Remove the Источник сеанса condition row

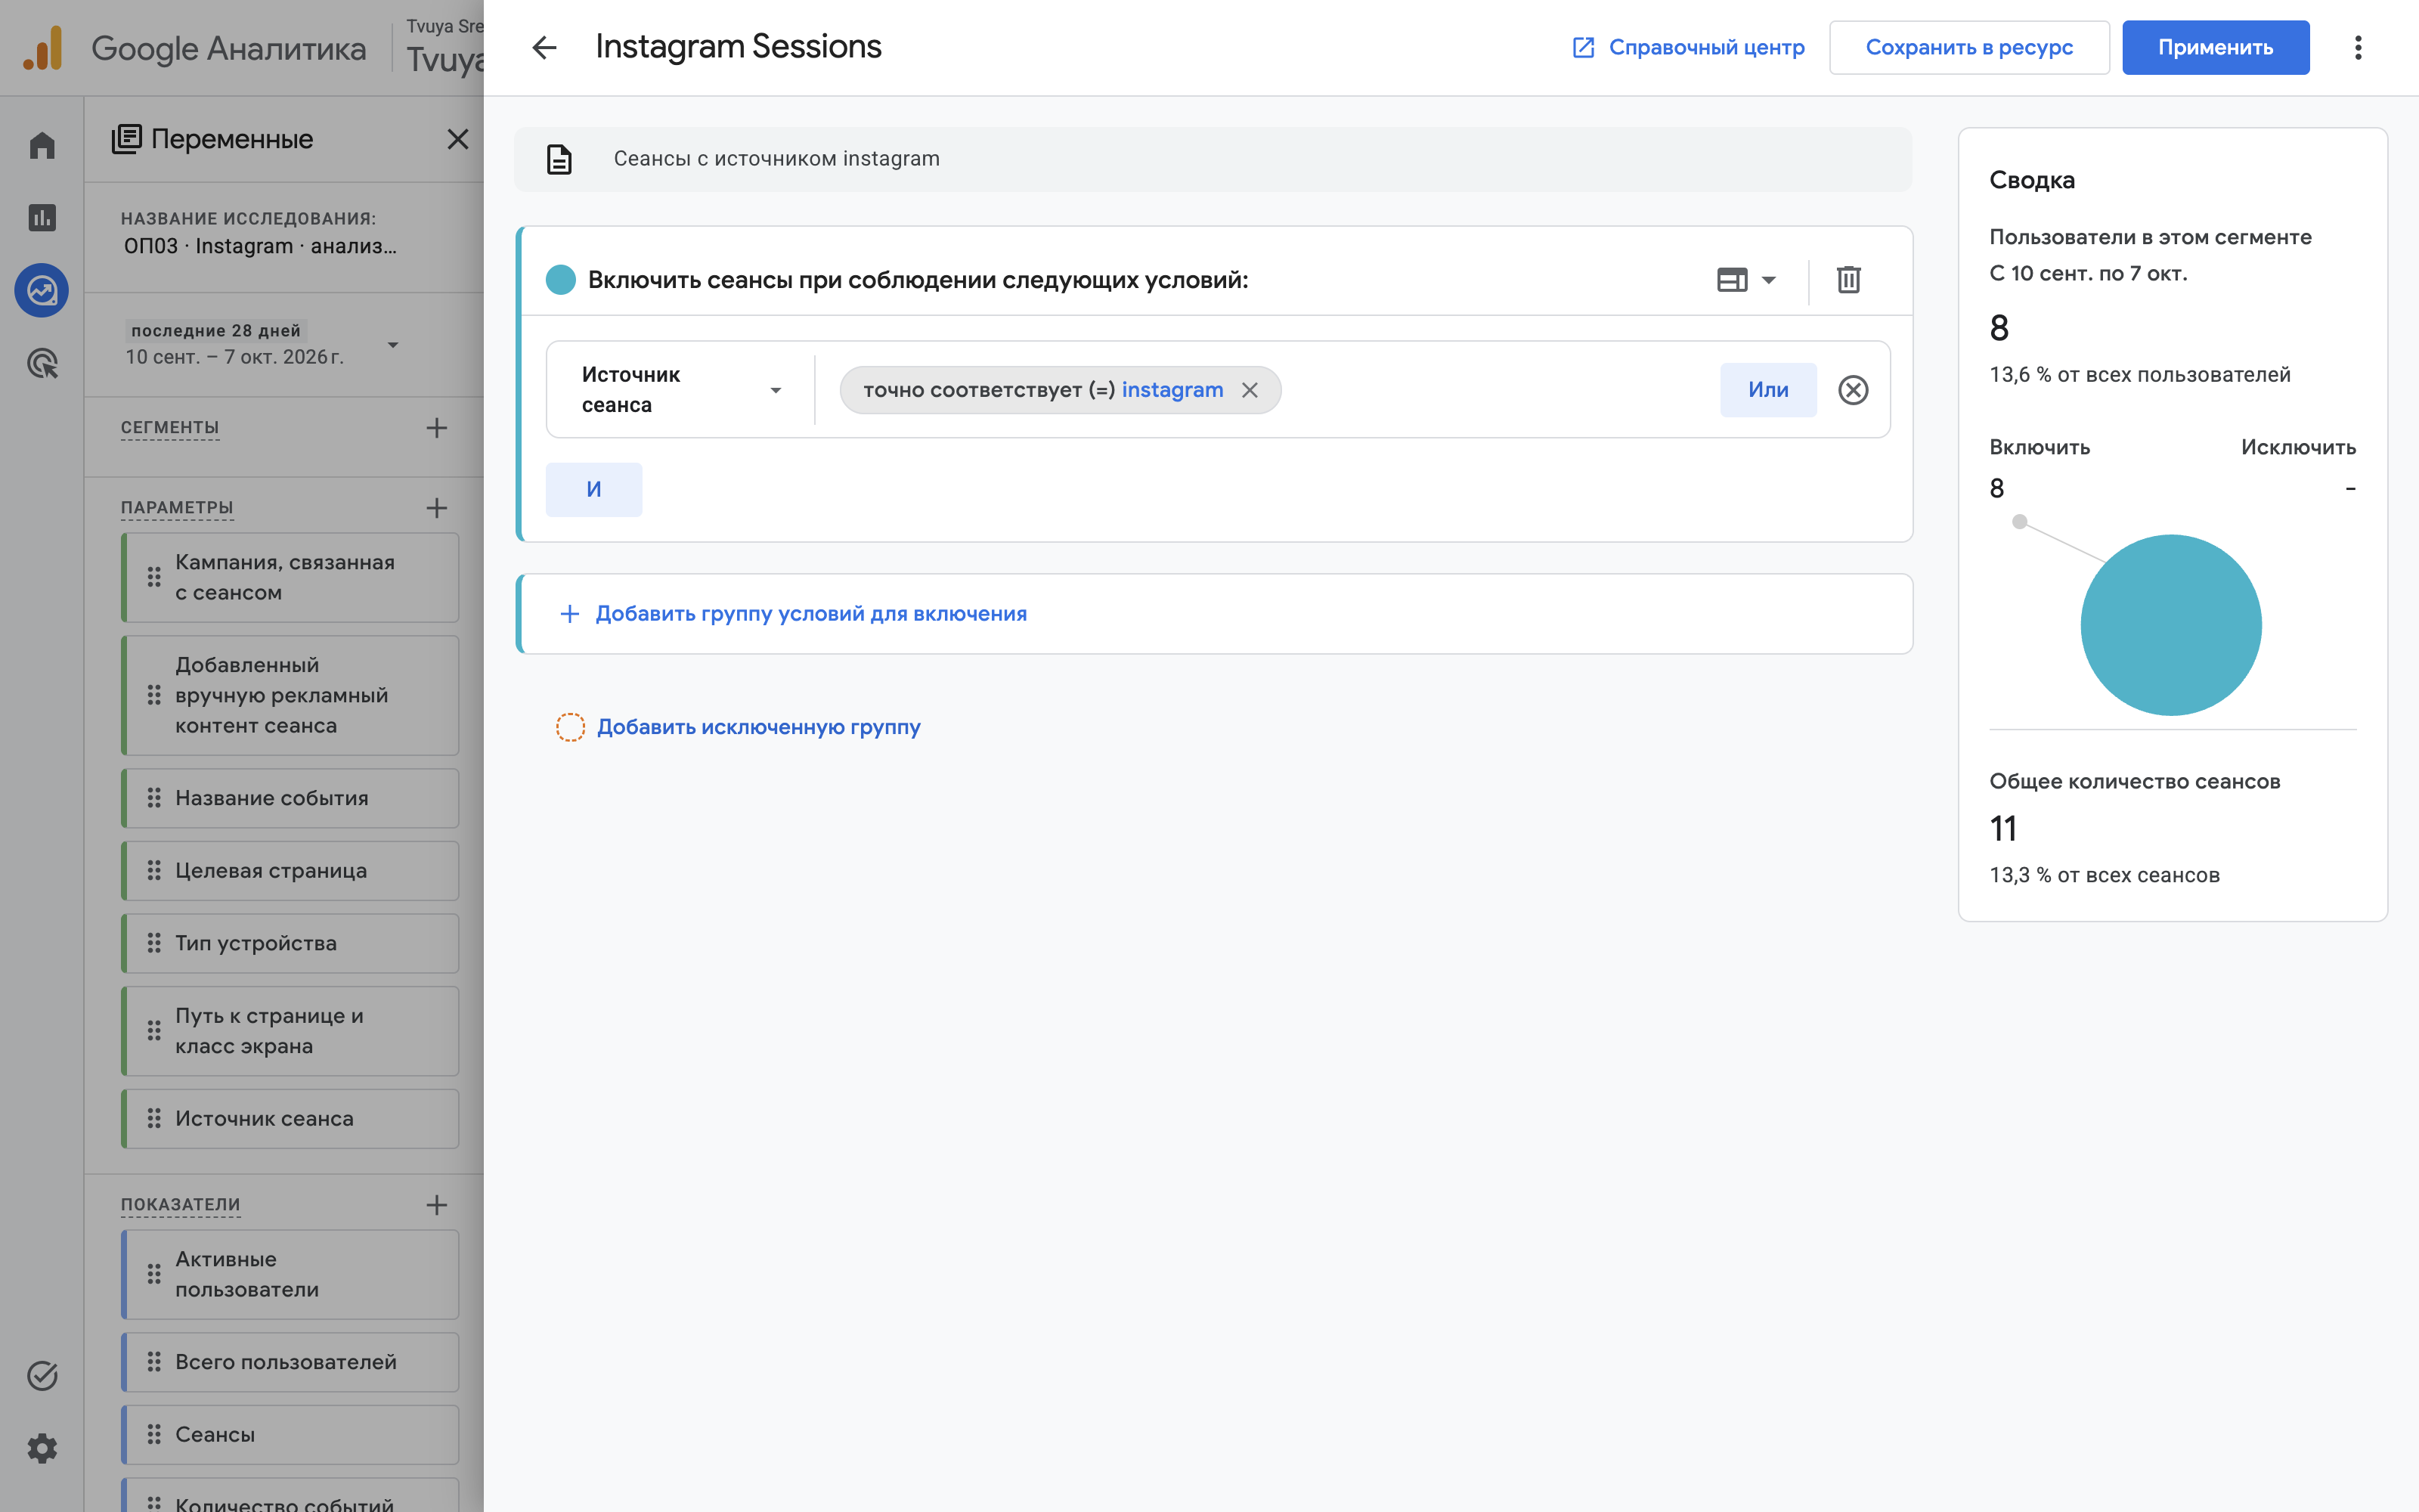point(1854,390)
